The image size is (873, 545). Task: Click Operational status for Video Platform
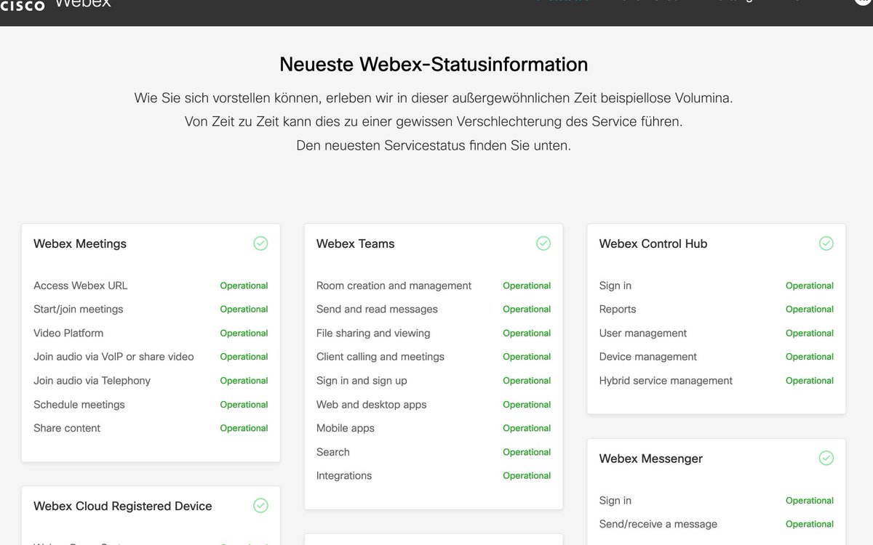click(x=244, y=334)
